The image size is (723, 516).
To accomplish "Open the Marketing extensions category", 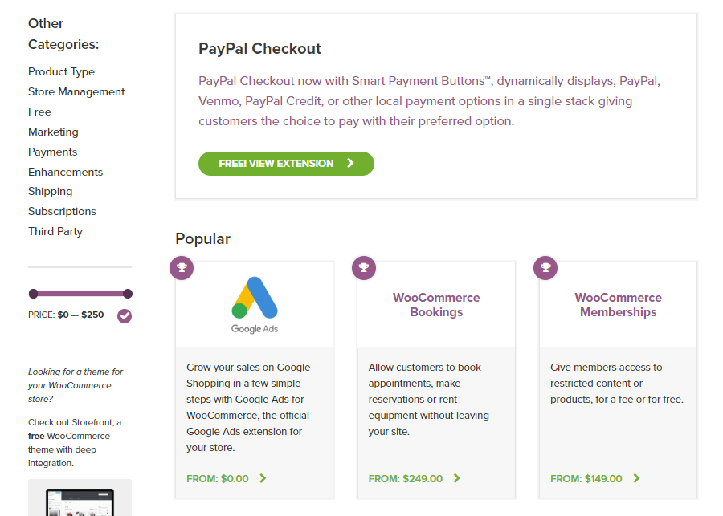I will point(53,132).
